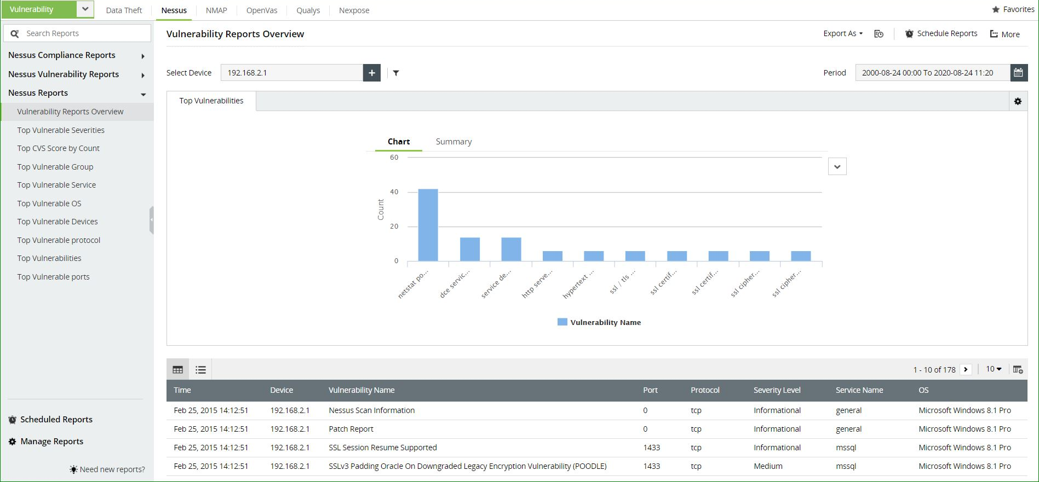Open the Export As dropdown
The image size is (1039, 482).
[843, 34]
